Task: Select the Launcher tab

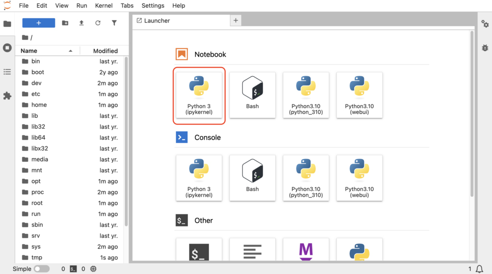Action: click(181, 21)
